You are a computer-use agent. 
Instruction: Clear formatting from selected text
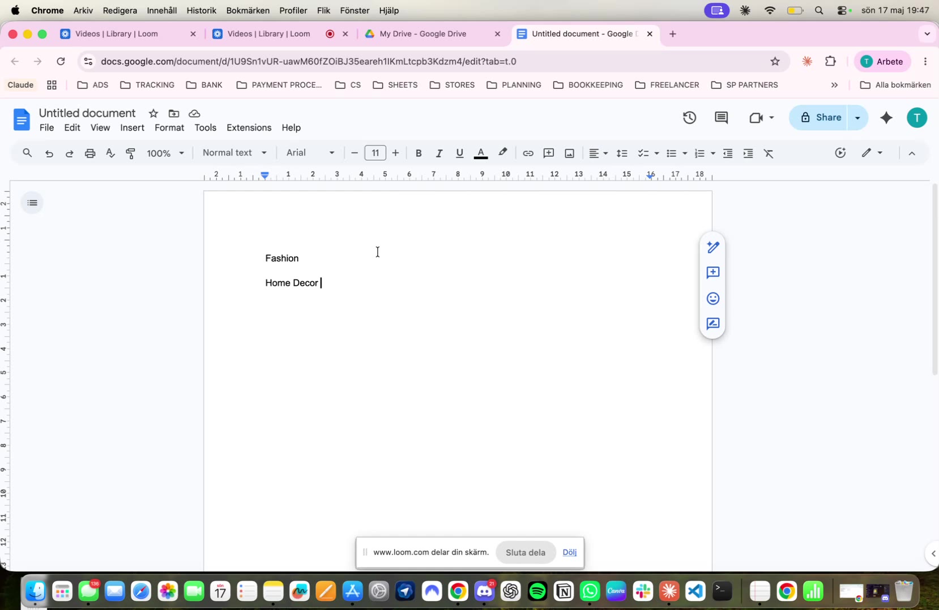[769, 153]
